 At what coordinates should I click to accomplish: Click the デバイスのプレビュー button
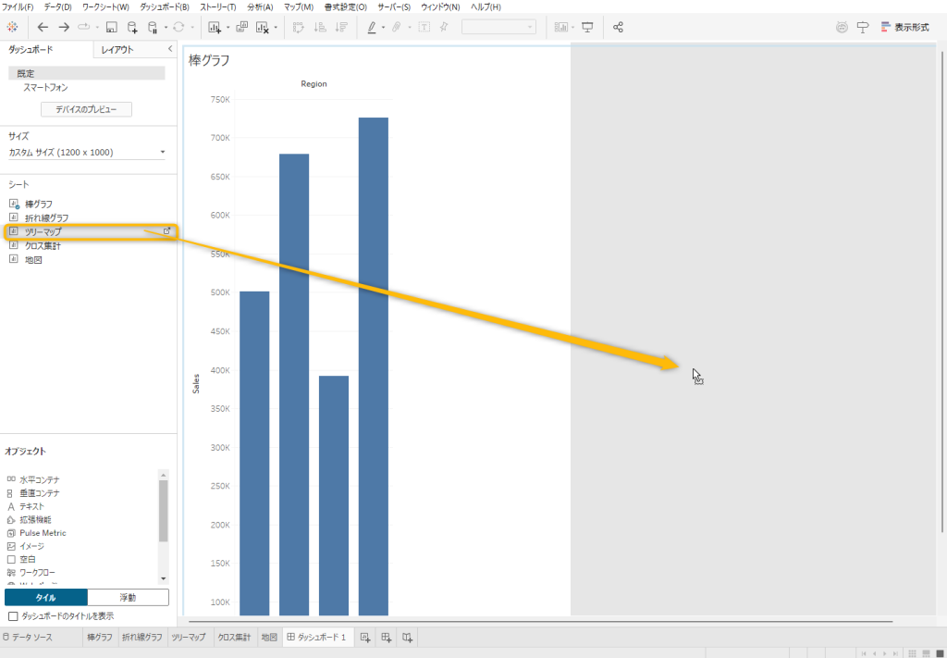87,109
